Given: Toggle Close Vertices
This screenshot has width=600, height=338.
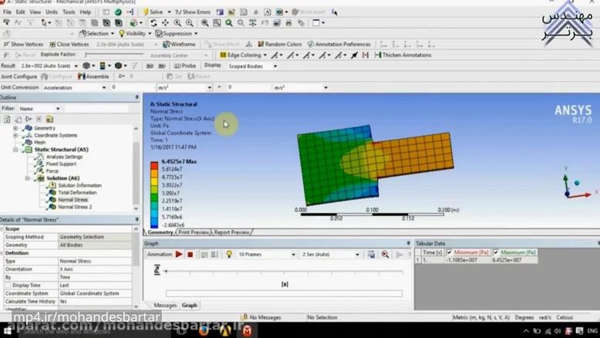Looking at the screenshot, I should 69,45.
